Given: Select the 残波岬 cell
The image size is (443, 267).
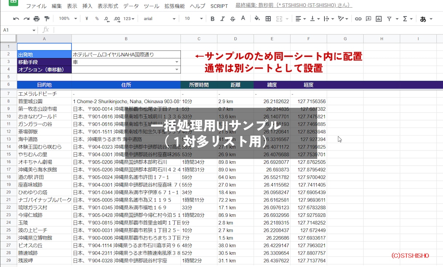Looking at the screenshot, I should pyautogui.click(x=44, y=261).
